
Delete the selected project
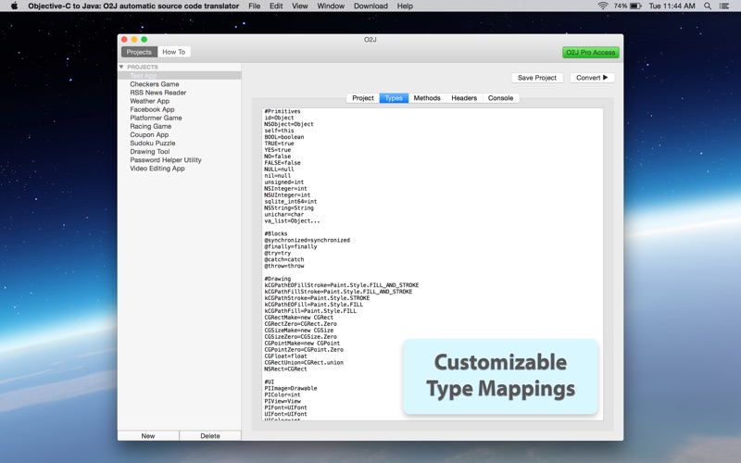tap(210, 435)
